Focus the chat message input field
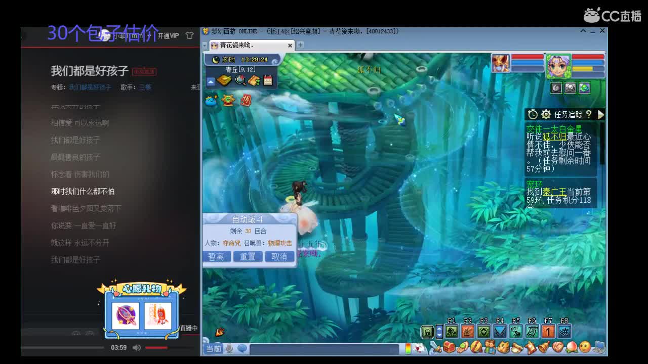The image size is (648, 364). click(326, 349)
